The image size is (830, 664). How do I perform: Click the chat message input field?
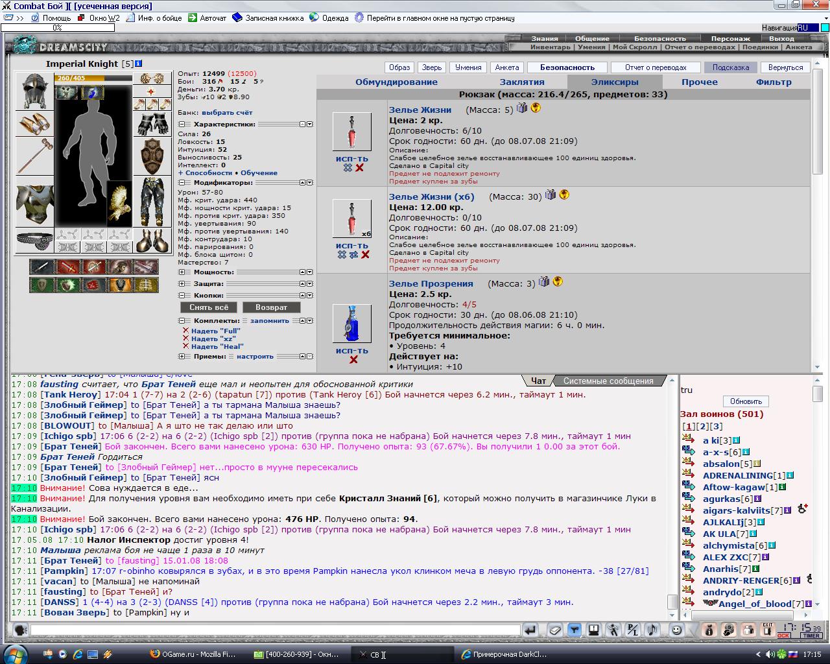[x=276, y=630]
